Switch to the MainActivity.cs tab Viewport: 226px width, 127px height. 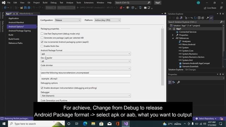(x=26, y=13)
